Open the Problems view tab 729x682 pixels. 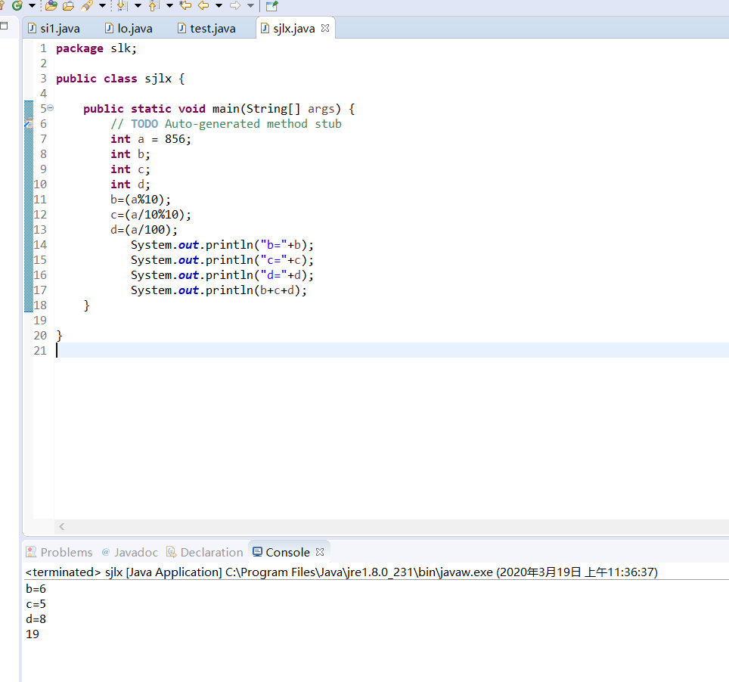click(60, 552)
